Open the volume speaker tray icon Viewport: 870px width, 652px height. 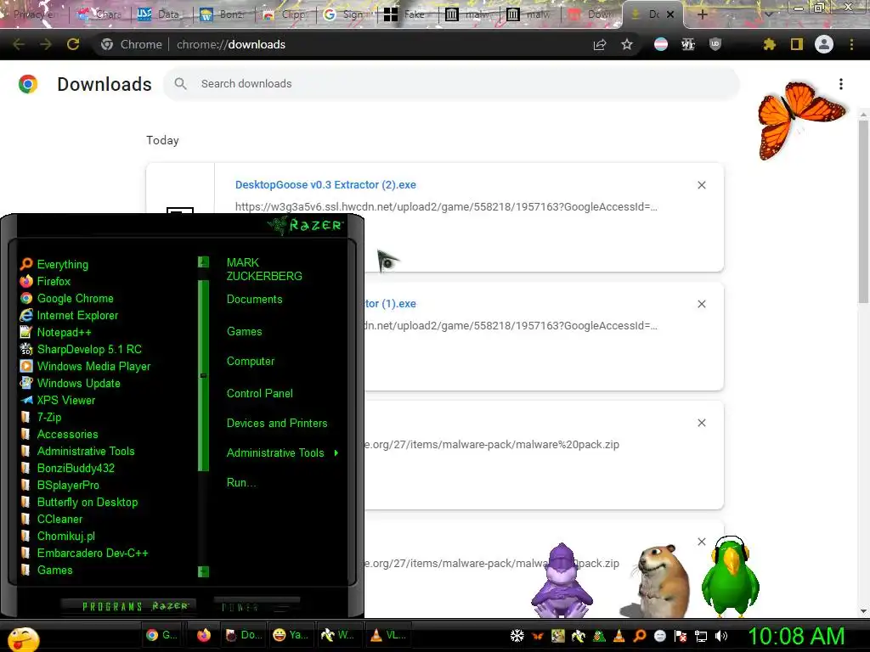[721, 636]
